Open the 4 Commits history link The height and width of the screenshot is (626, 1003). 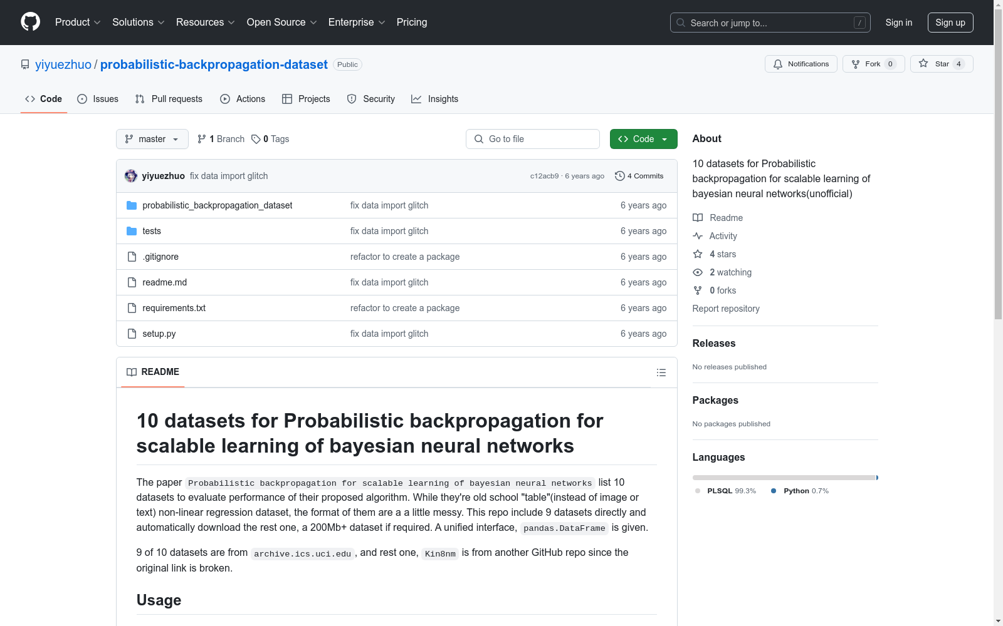(x=639, y=176)
